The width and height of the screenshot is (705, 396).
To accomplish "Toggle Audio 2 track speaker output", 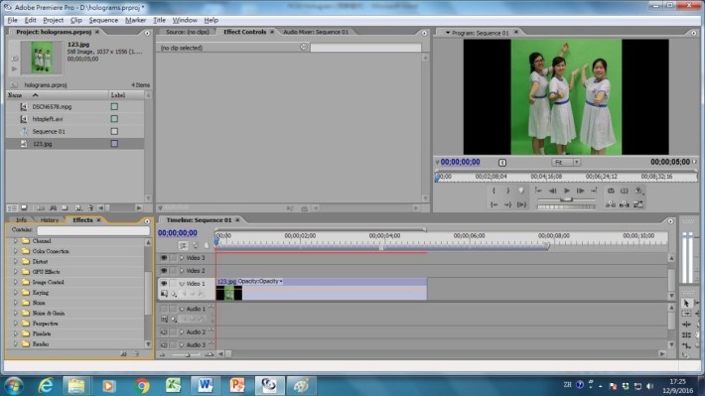I will [164, 332].
